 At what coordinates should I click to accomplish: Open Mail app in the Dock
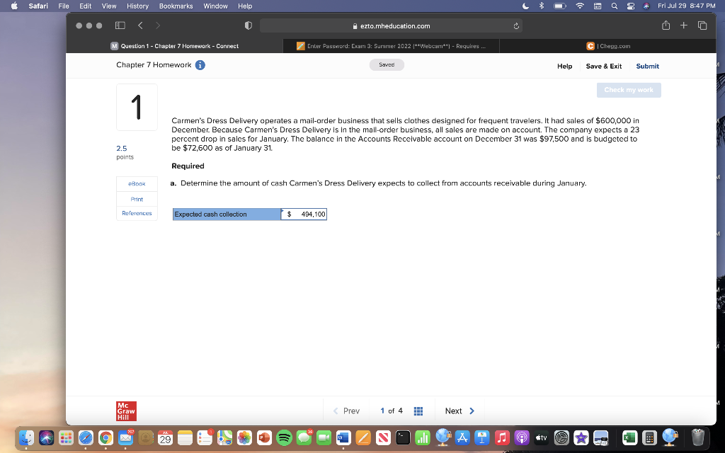coord(126,437)
